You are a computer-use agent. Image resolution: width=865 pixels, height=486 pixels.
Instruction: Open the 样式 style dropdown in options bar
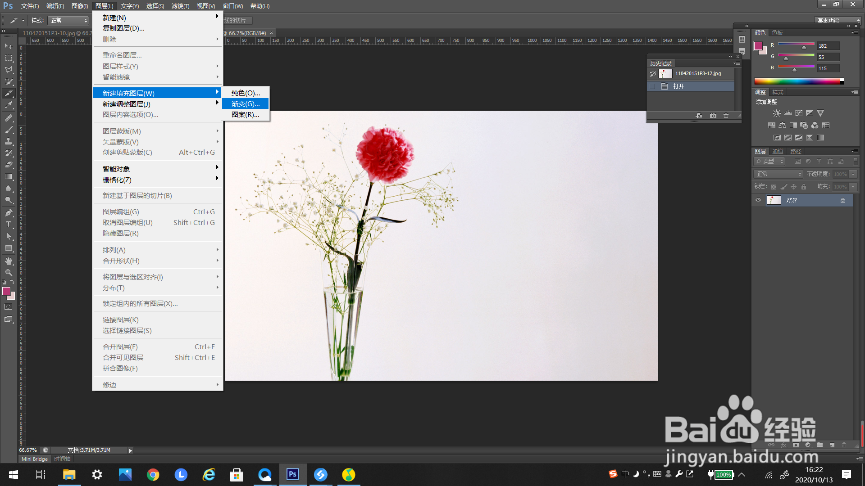[x=69, y=21]
